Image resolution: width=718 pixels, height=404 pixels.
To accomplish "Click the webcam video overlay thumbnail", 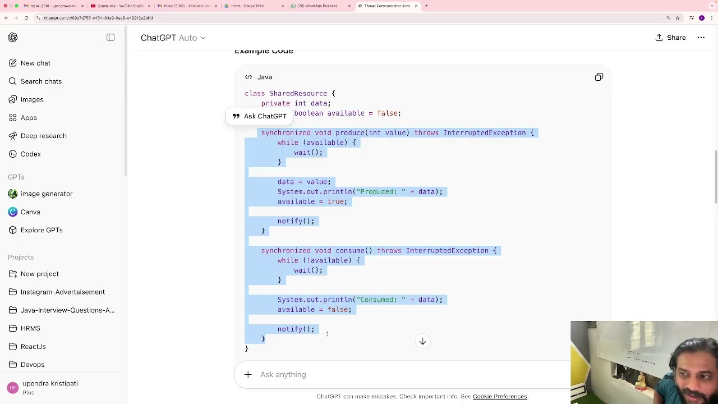I will click(x=644, y=362).
